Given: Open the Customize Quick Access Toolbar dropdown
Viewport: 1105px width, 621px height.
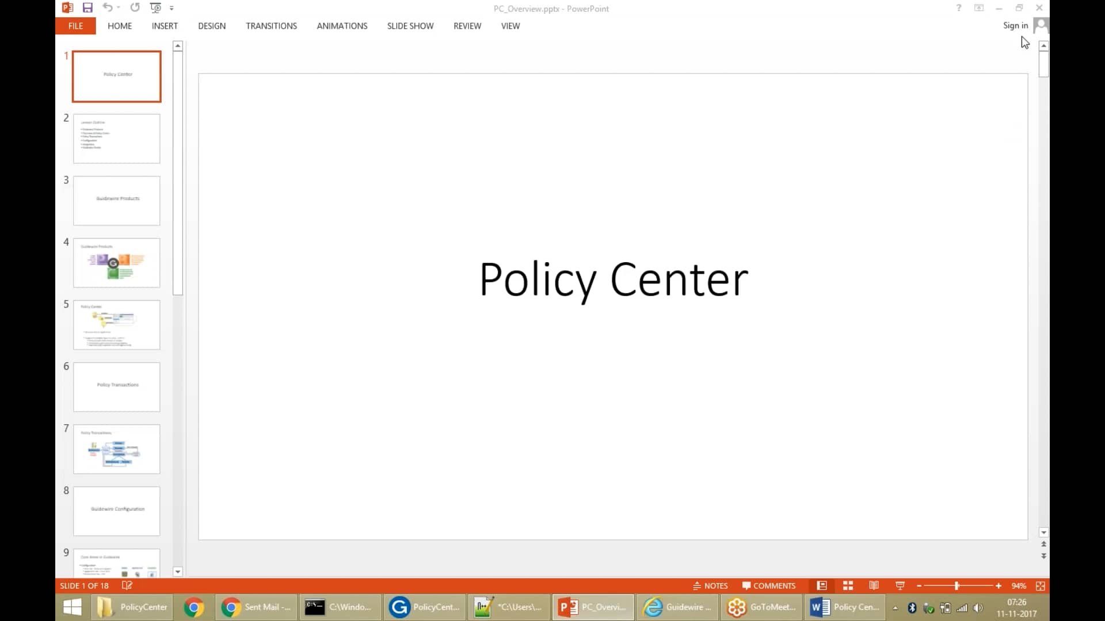Looking at the screenshot, I should click(x=172, y=7).
